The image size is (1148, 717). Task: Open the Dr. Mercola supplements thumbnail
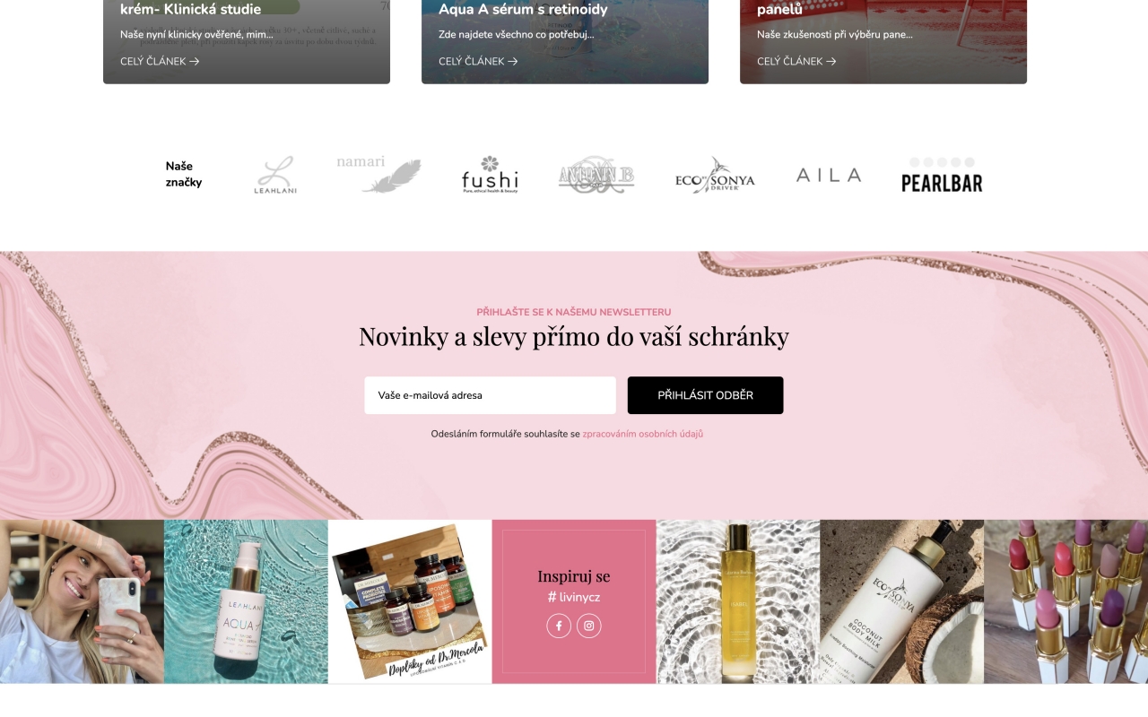point(410,601)
